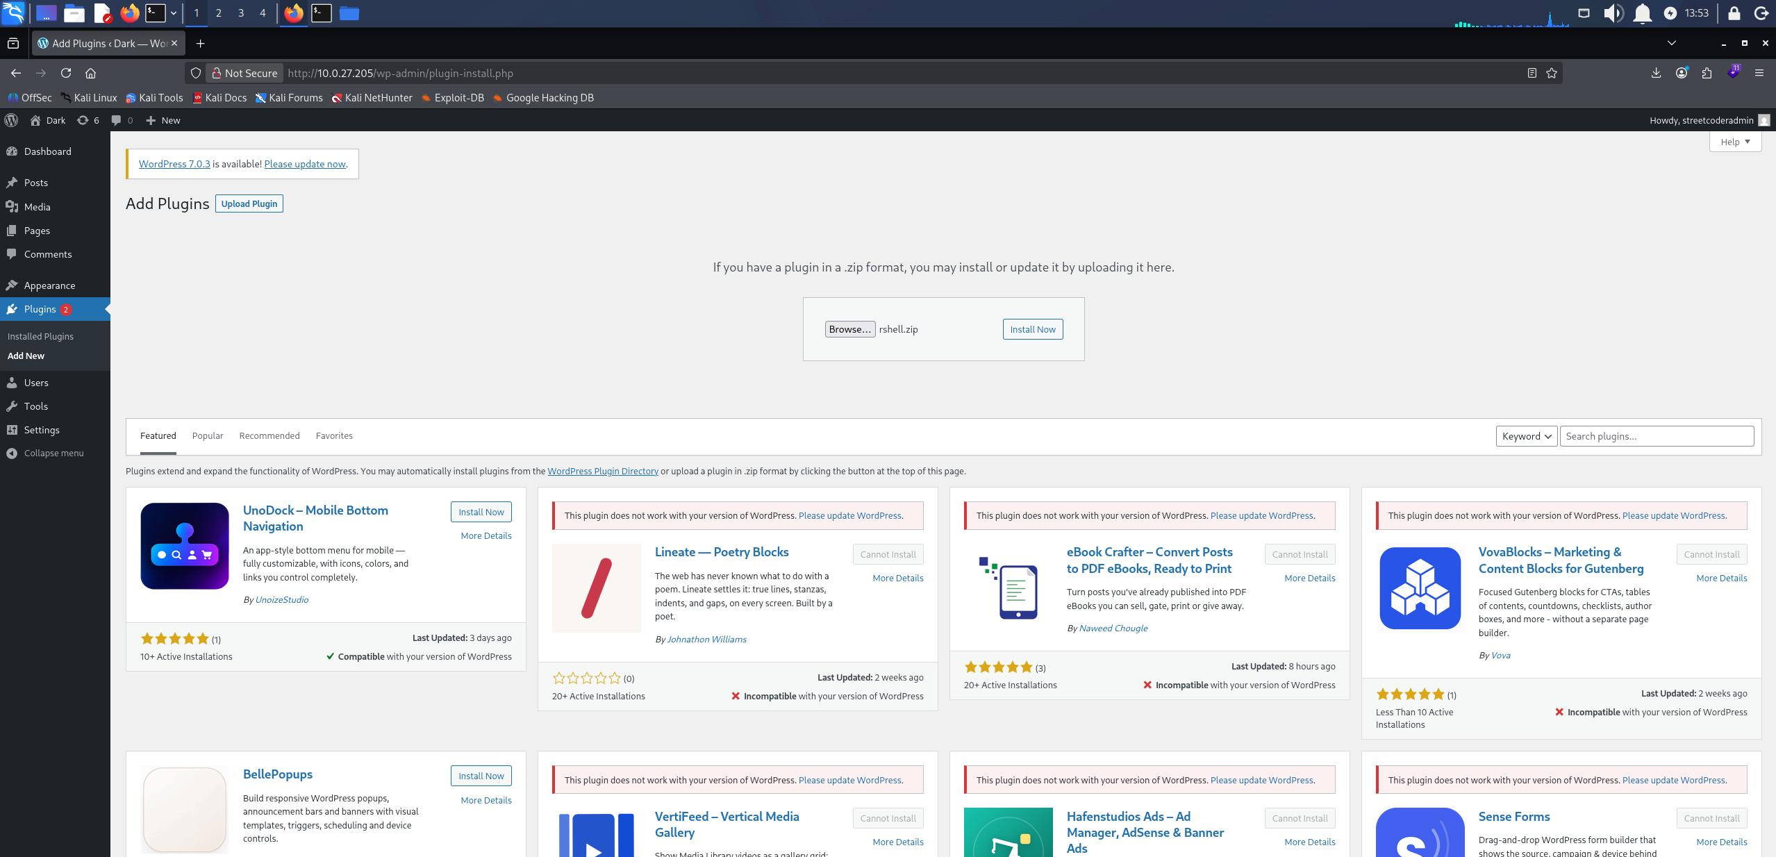Switch to workspace 2
1776x857 pixels.
(x=218, y=13)
